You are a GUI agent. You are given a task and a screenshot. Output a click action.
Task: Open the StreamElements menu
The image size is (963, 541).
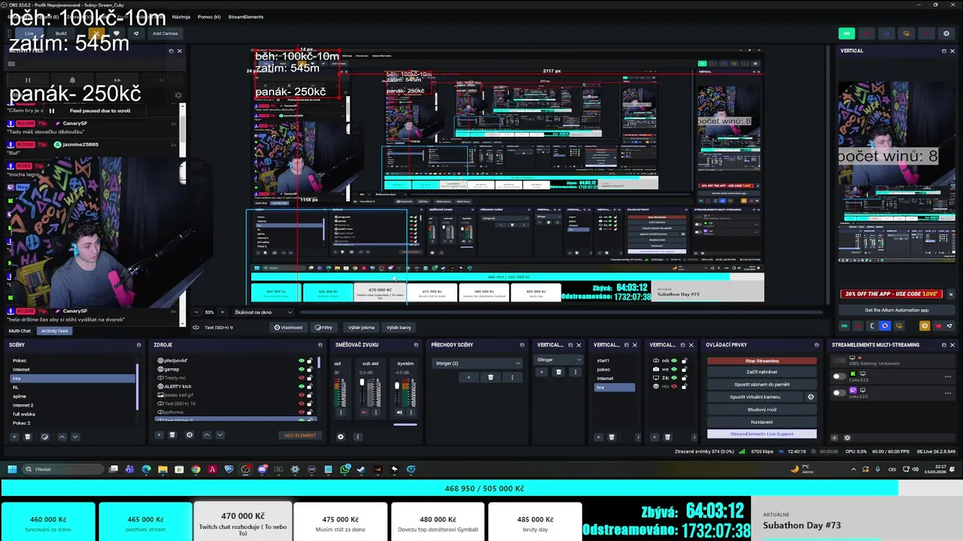(x=246, y=17)
